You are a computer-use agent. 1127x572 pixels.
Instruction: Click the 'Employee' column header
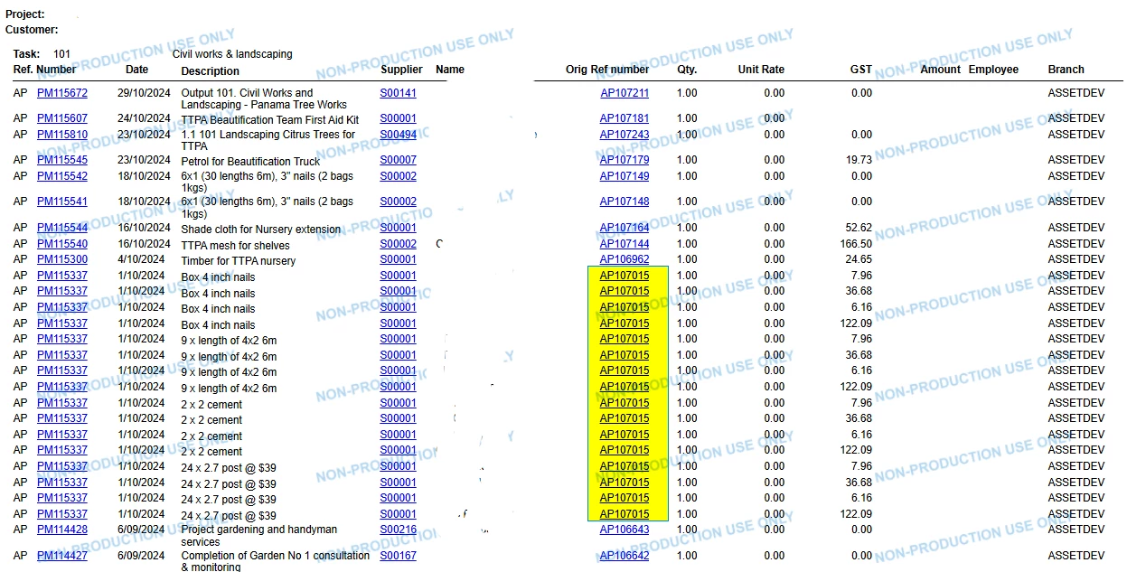pos(993,70)
